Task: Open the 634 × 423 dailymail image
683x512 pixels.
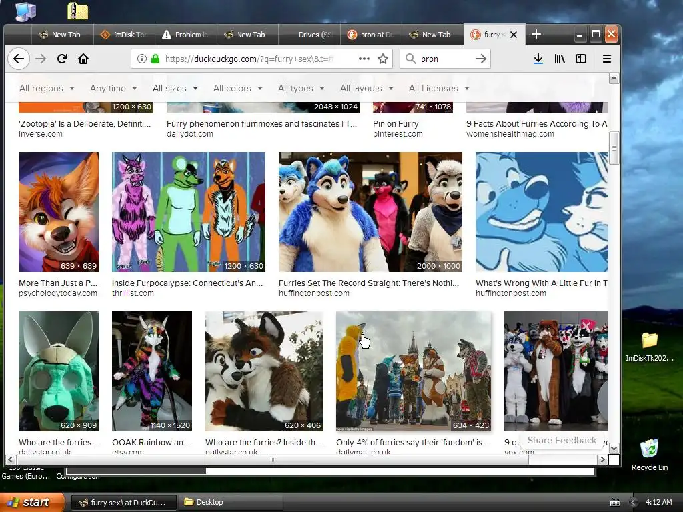Action: (414, 371)
